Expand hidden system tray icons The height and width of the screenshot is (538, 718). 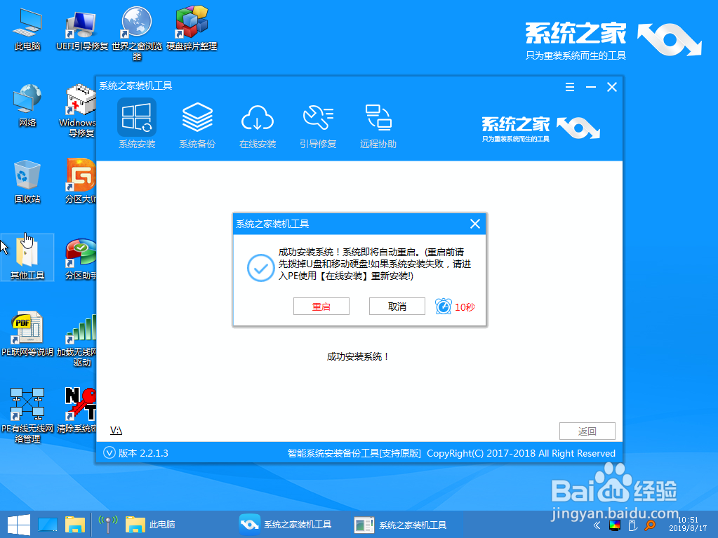tap(597, 524)
